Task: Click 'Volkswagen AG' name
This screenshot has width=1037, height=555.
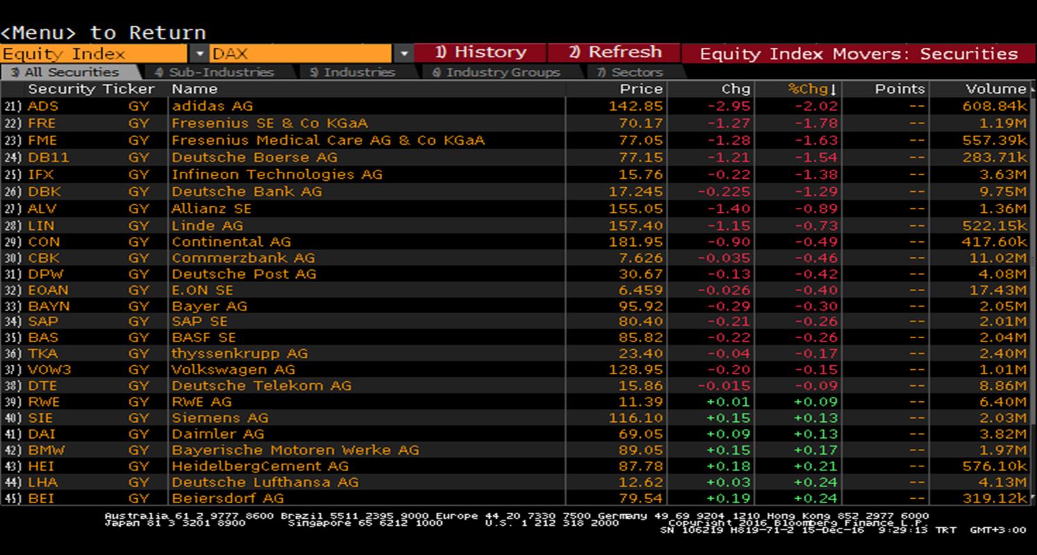Action: [x=233, y=369]
